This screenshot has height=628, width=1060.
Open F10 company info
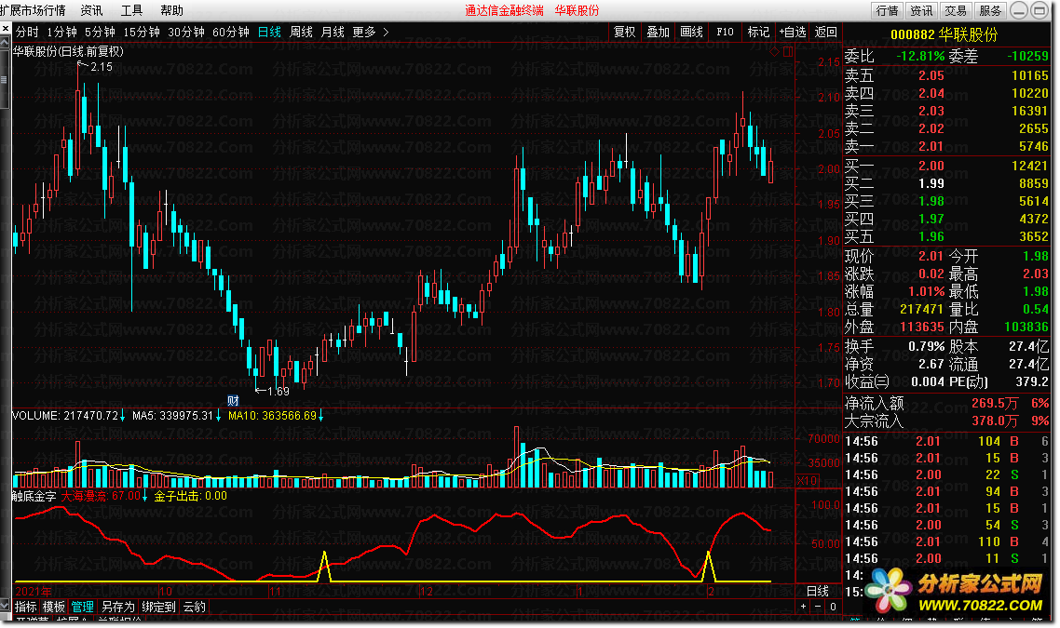[x=725, y=32]
